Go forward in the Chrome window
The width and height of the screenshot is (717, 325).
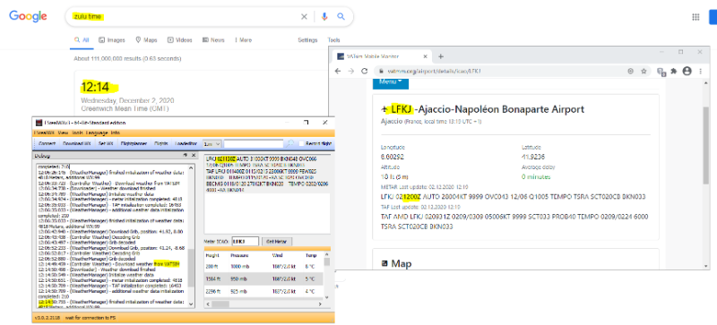pyautogui.click(x=350, y=72)
